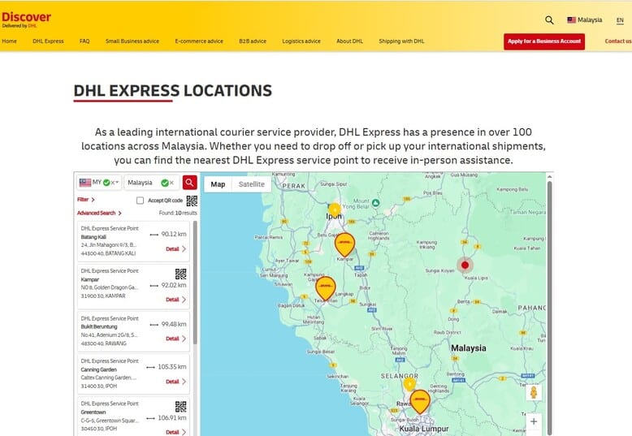Open Detail for Canning Garden service point
This screenshot has height=436, width=632.
point(175,382)
